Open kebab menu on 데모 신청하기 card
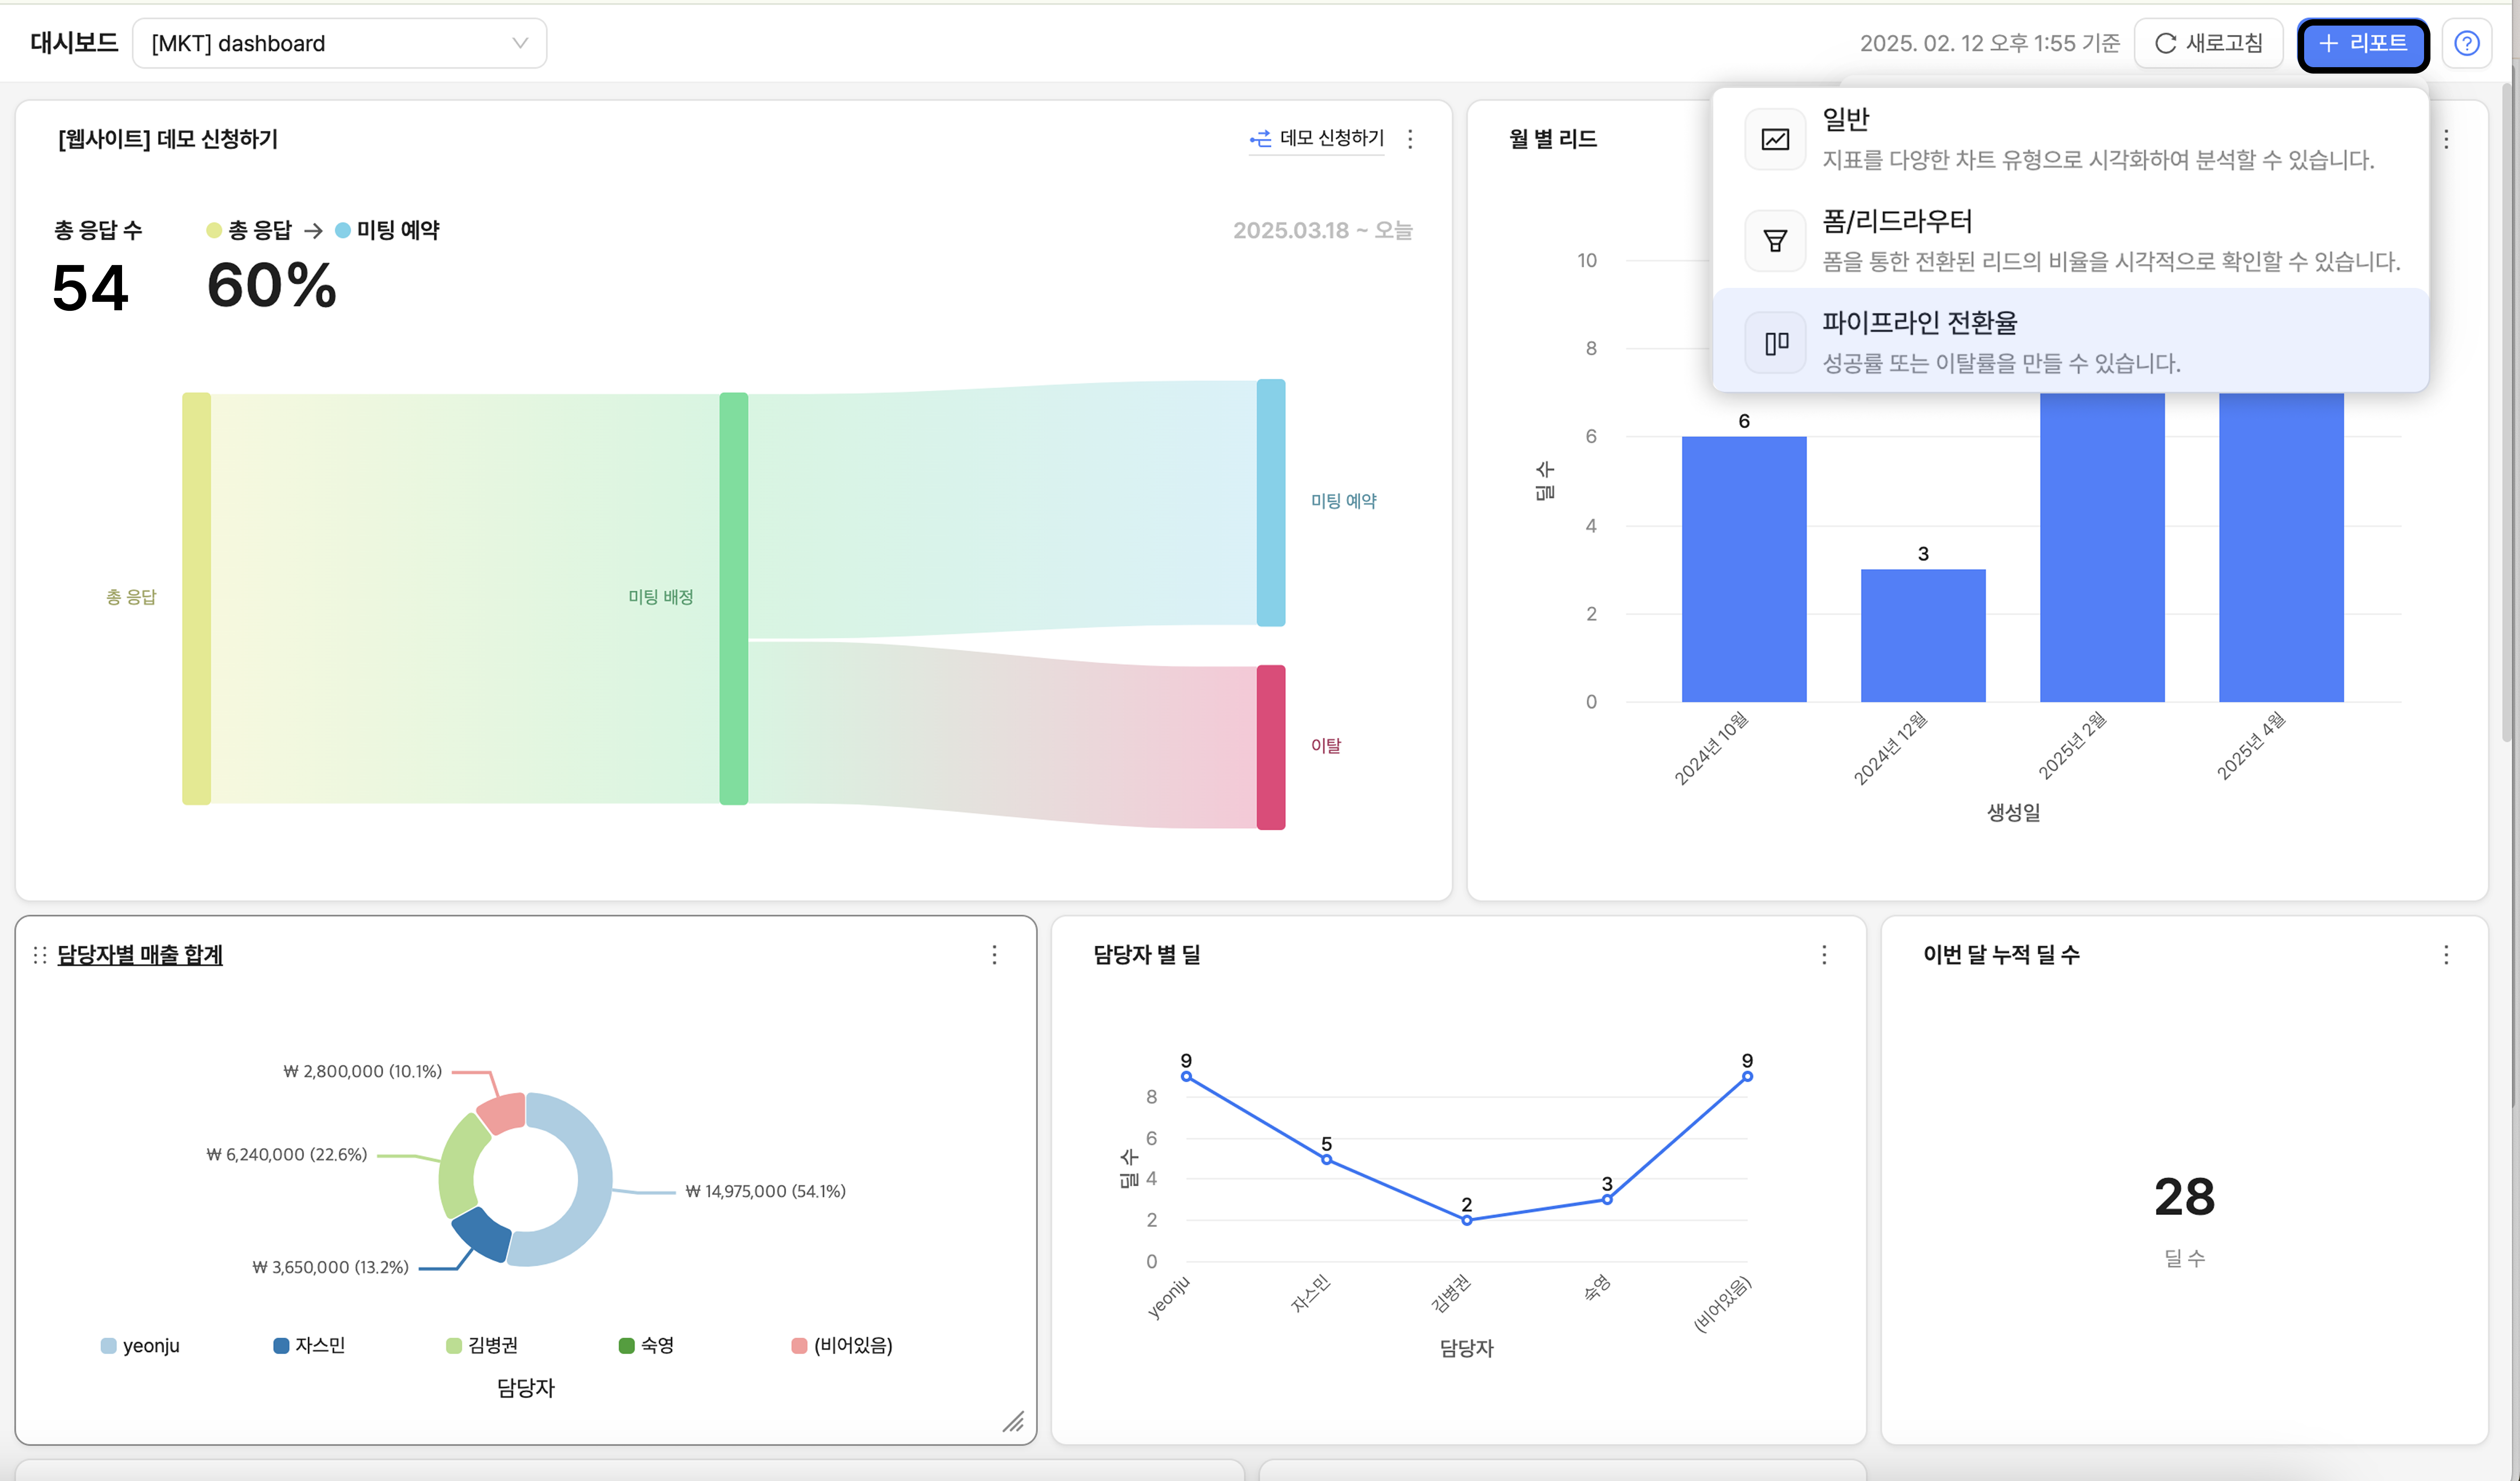The height and width of the screenshot is (1481, 2520). pyautogui.click(x=1410, y=139)
